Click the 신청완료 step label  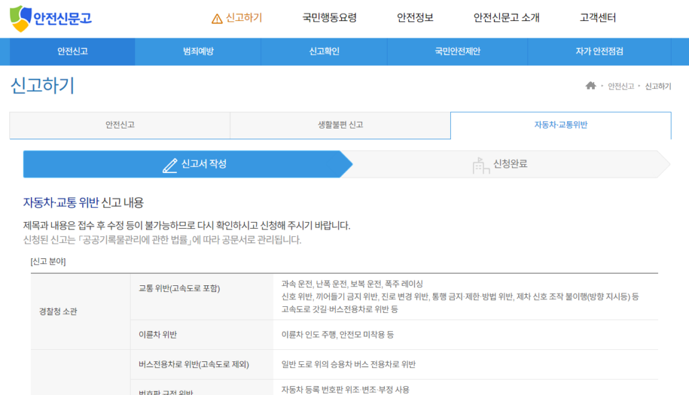[510, 164]
